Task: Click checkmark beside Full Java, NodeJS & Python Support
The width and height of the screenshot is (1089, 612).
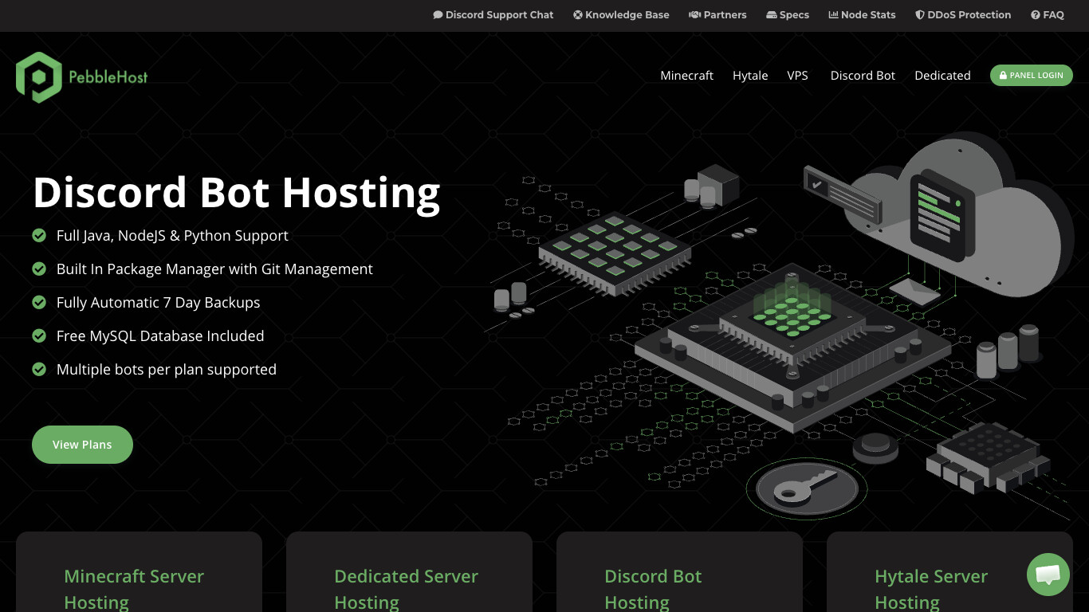Action: (39, 236)
